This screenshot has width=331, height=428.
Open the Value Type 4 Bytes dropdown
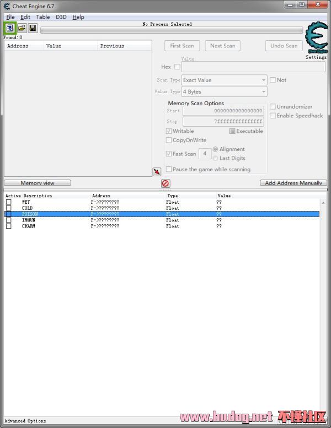(225, 91)
